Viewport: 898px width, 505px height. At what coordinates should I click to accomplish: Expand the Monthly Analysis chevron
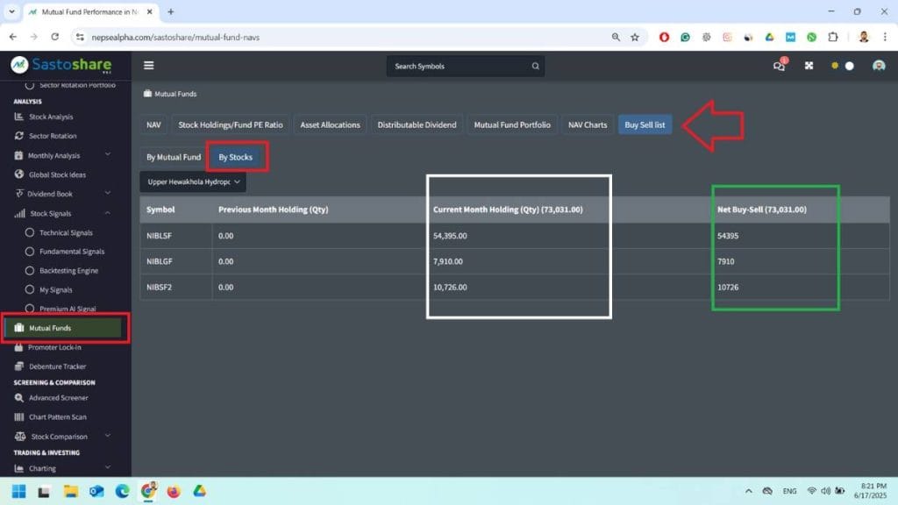point(108,154)
